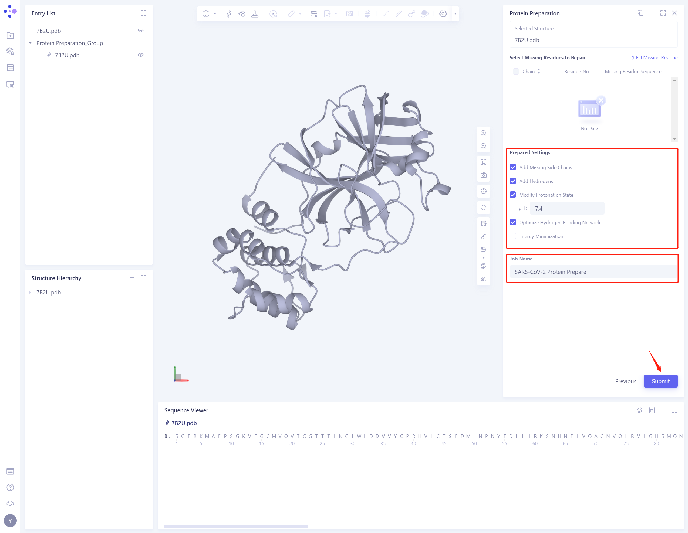Collapse the Protein Preparation_Group tree

pos(30,43)
